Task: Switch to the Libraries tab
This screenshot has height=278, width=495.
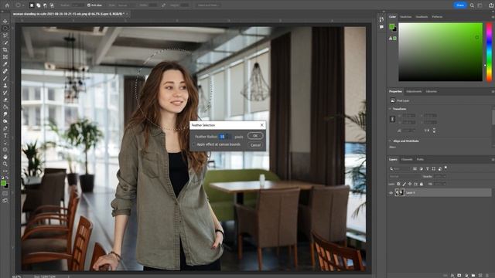Action: (x=432, y=91)
